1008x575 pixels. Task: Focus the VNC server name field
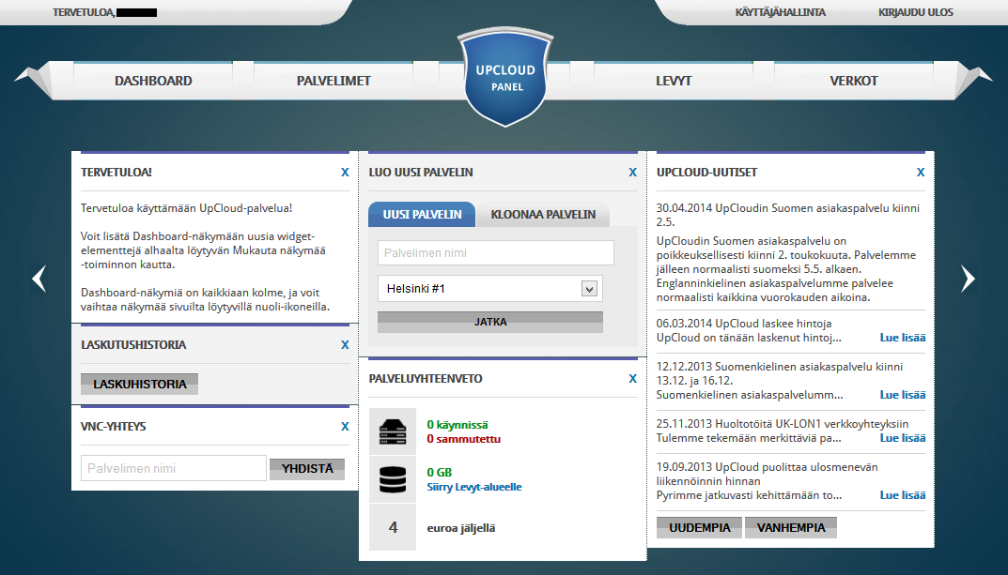point(174,468)
